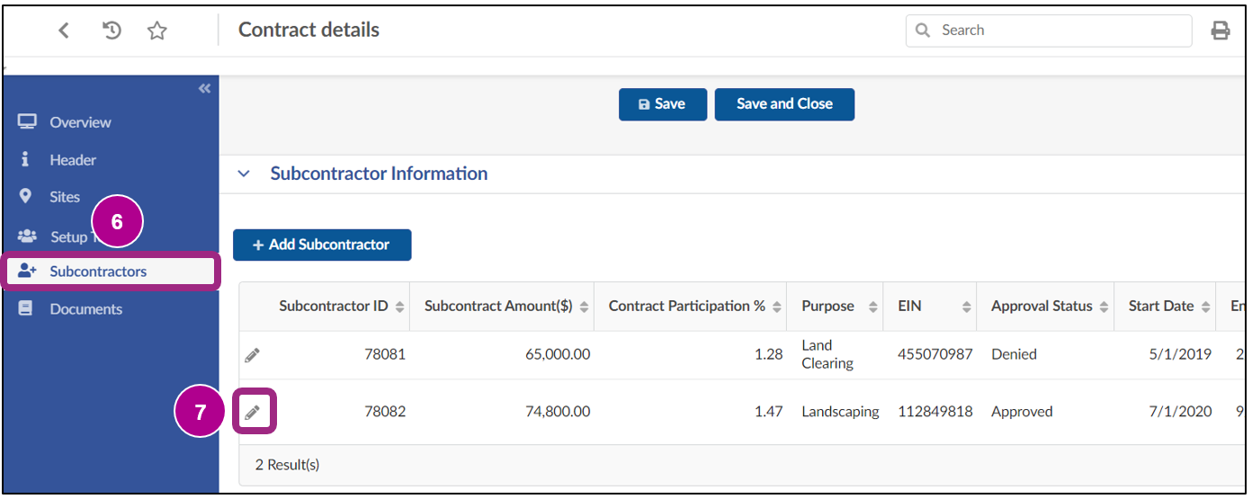Select the 78081 subcontractor ID cell
The height and width of the screenshot is (499, 1252).
coord(385,354)
